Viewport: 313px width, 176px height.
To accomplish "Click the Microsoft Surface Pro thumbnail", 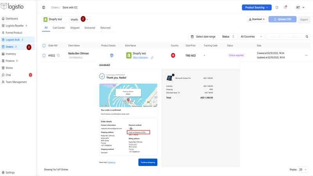I will (170, 78).
